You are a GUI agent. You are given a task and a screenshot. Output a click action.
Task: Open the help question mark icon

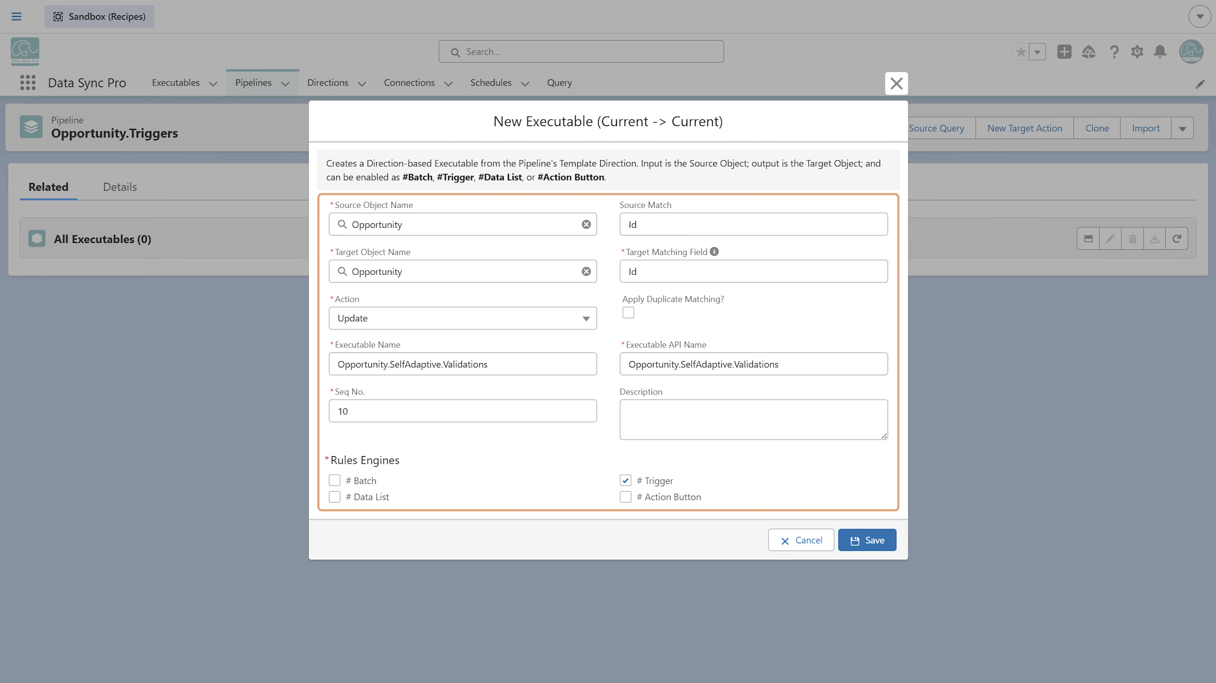point(1114,52)
